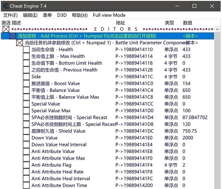Click the 数值 column header
Screen dimensions: 222x189
click(x=187, y=23)
